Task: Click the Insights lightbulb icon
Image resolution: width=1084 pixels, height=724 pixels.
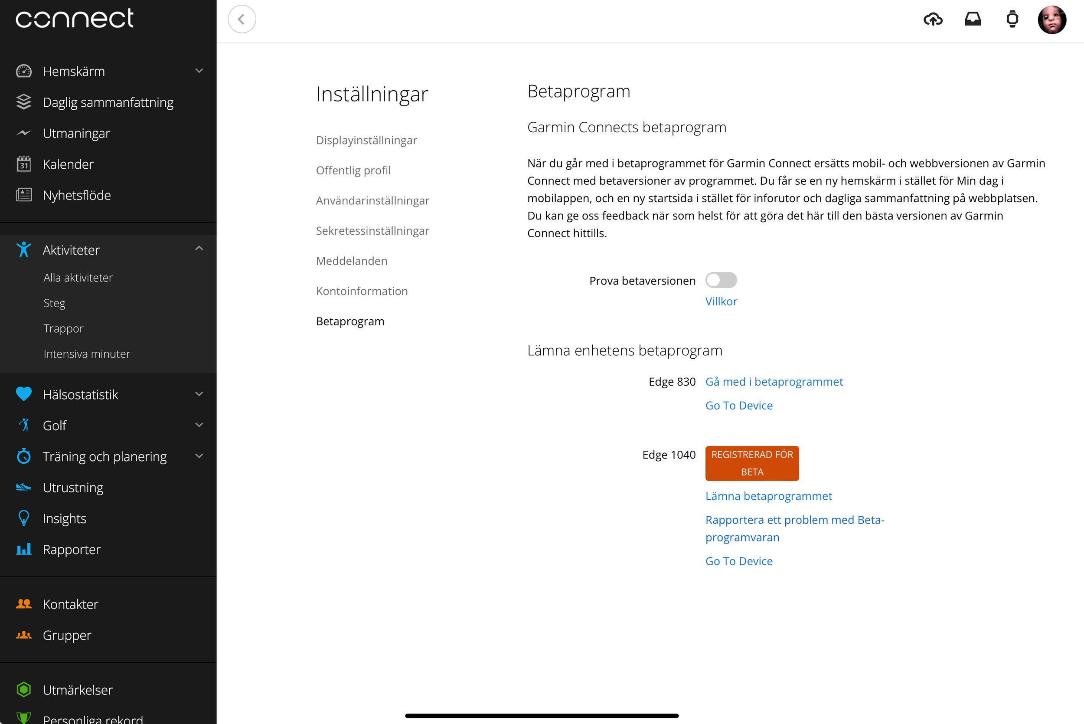Action: pos(23,518)
